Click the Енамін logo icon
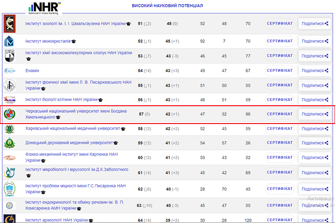The height and width of the screenshot is (223, 335). coord(9,70)
